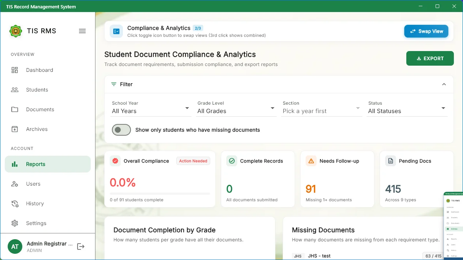The image size is (463, 260).
Task: Open the Status dropdown
Action: tap(407, 108)
